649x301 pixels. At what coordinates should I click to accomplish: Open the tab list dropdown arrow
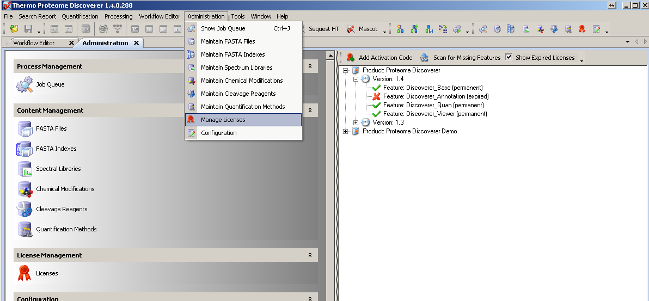point(627,42)
